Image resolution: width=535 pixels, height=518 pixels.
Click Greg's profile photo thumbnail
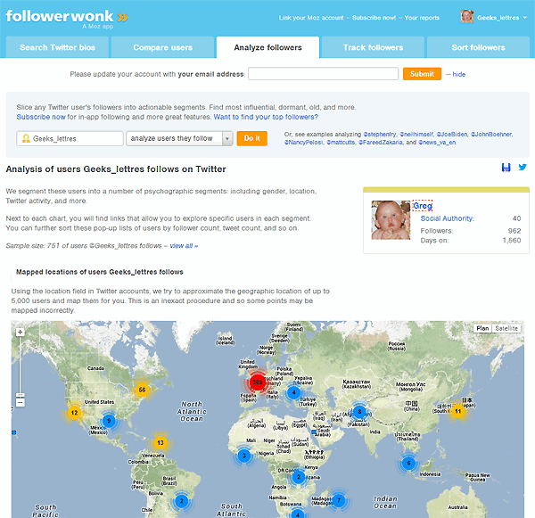pyautogui.click(x=391, y=219)
